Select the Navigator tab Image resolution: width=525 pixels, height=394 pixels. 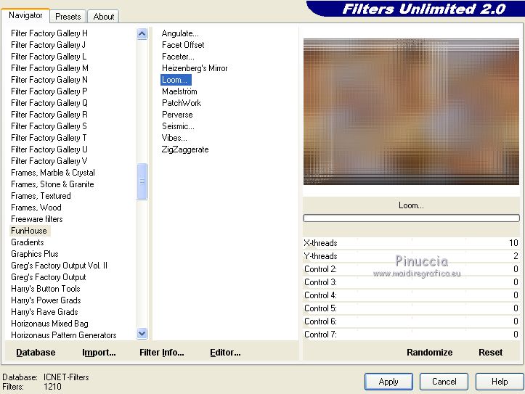25,15
